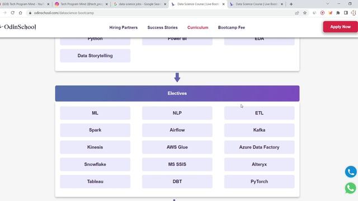Open the Snowflake elective tile
Viewport: 358px width, 201px height.
(x=95, y=164)
